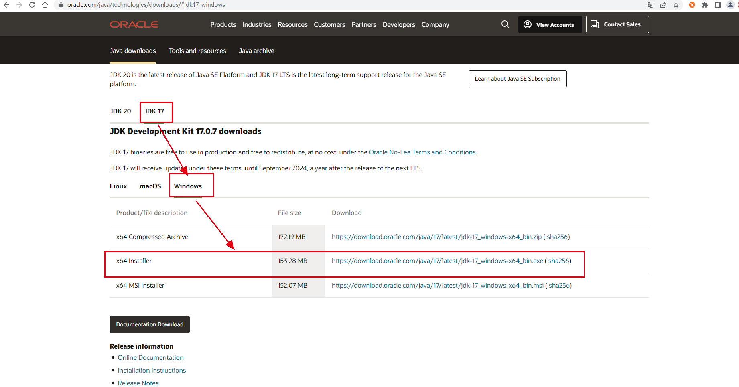The width and height of the screenshot is (739, 387).
Task: Toggle the browser side panel icon
Action: [718, 5]
